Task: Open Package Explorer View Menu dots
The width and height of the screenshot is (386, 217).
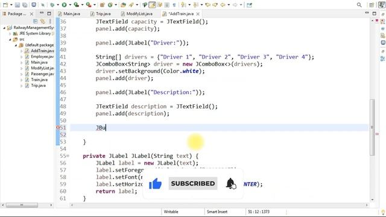Action: pos(50,22)
